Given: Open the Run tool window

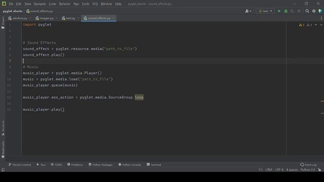Looking at the screenshot, I should point(41,165).
